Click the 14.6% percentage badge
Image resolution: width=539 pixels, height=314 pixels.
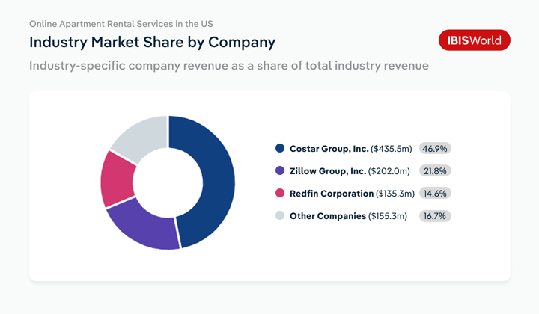coord(435,194)
